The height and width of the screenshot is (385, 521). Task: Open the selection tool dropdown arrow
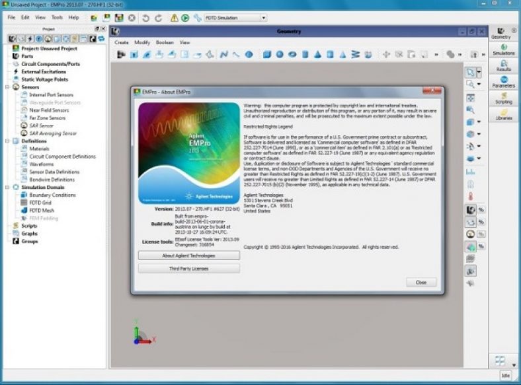(479, 72)
